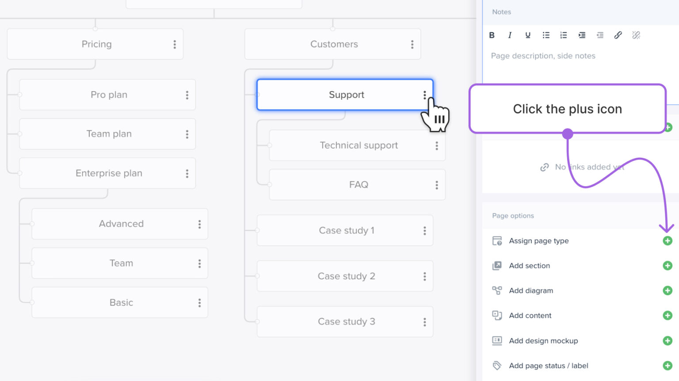
Task: Apply bold formatting in the notes editor
Action: (492, 35)
